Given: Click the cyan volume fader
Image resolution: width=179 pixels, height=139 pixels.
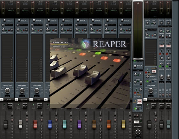Looking at the screenshot, I should [65, 124].
